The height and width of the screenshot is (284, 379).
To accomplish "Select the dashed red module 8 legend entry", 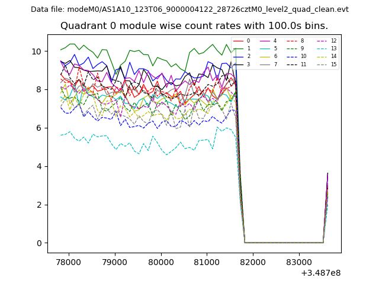I will 295,41.
